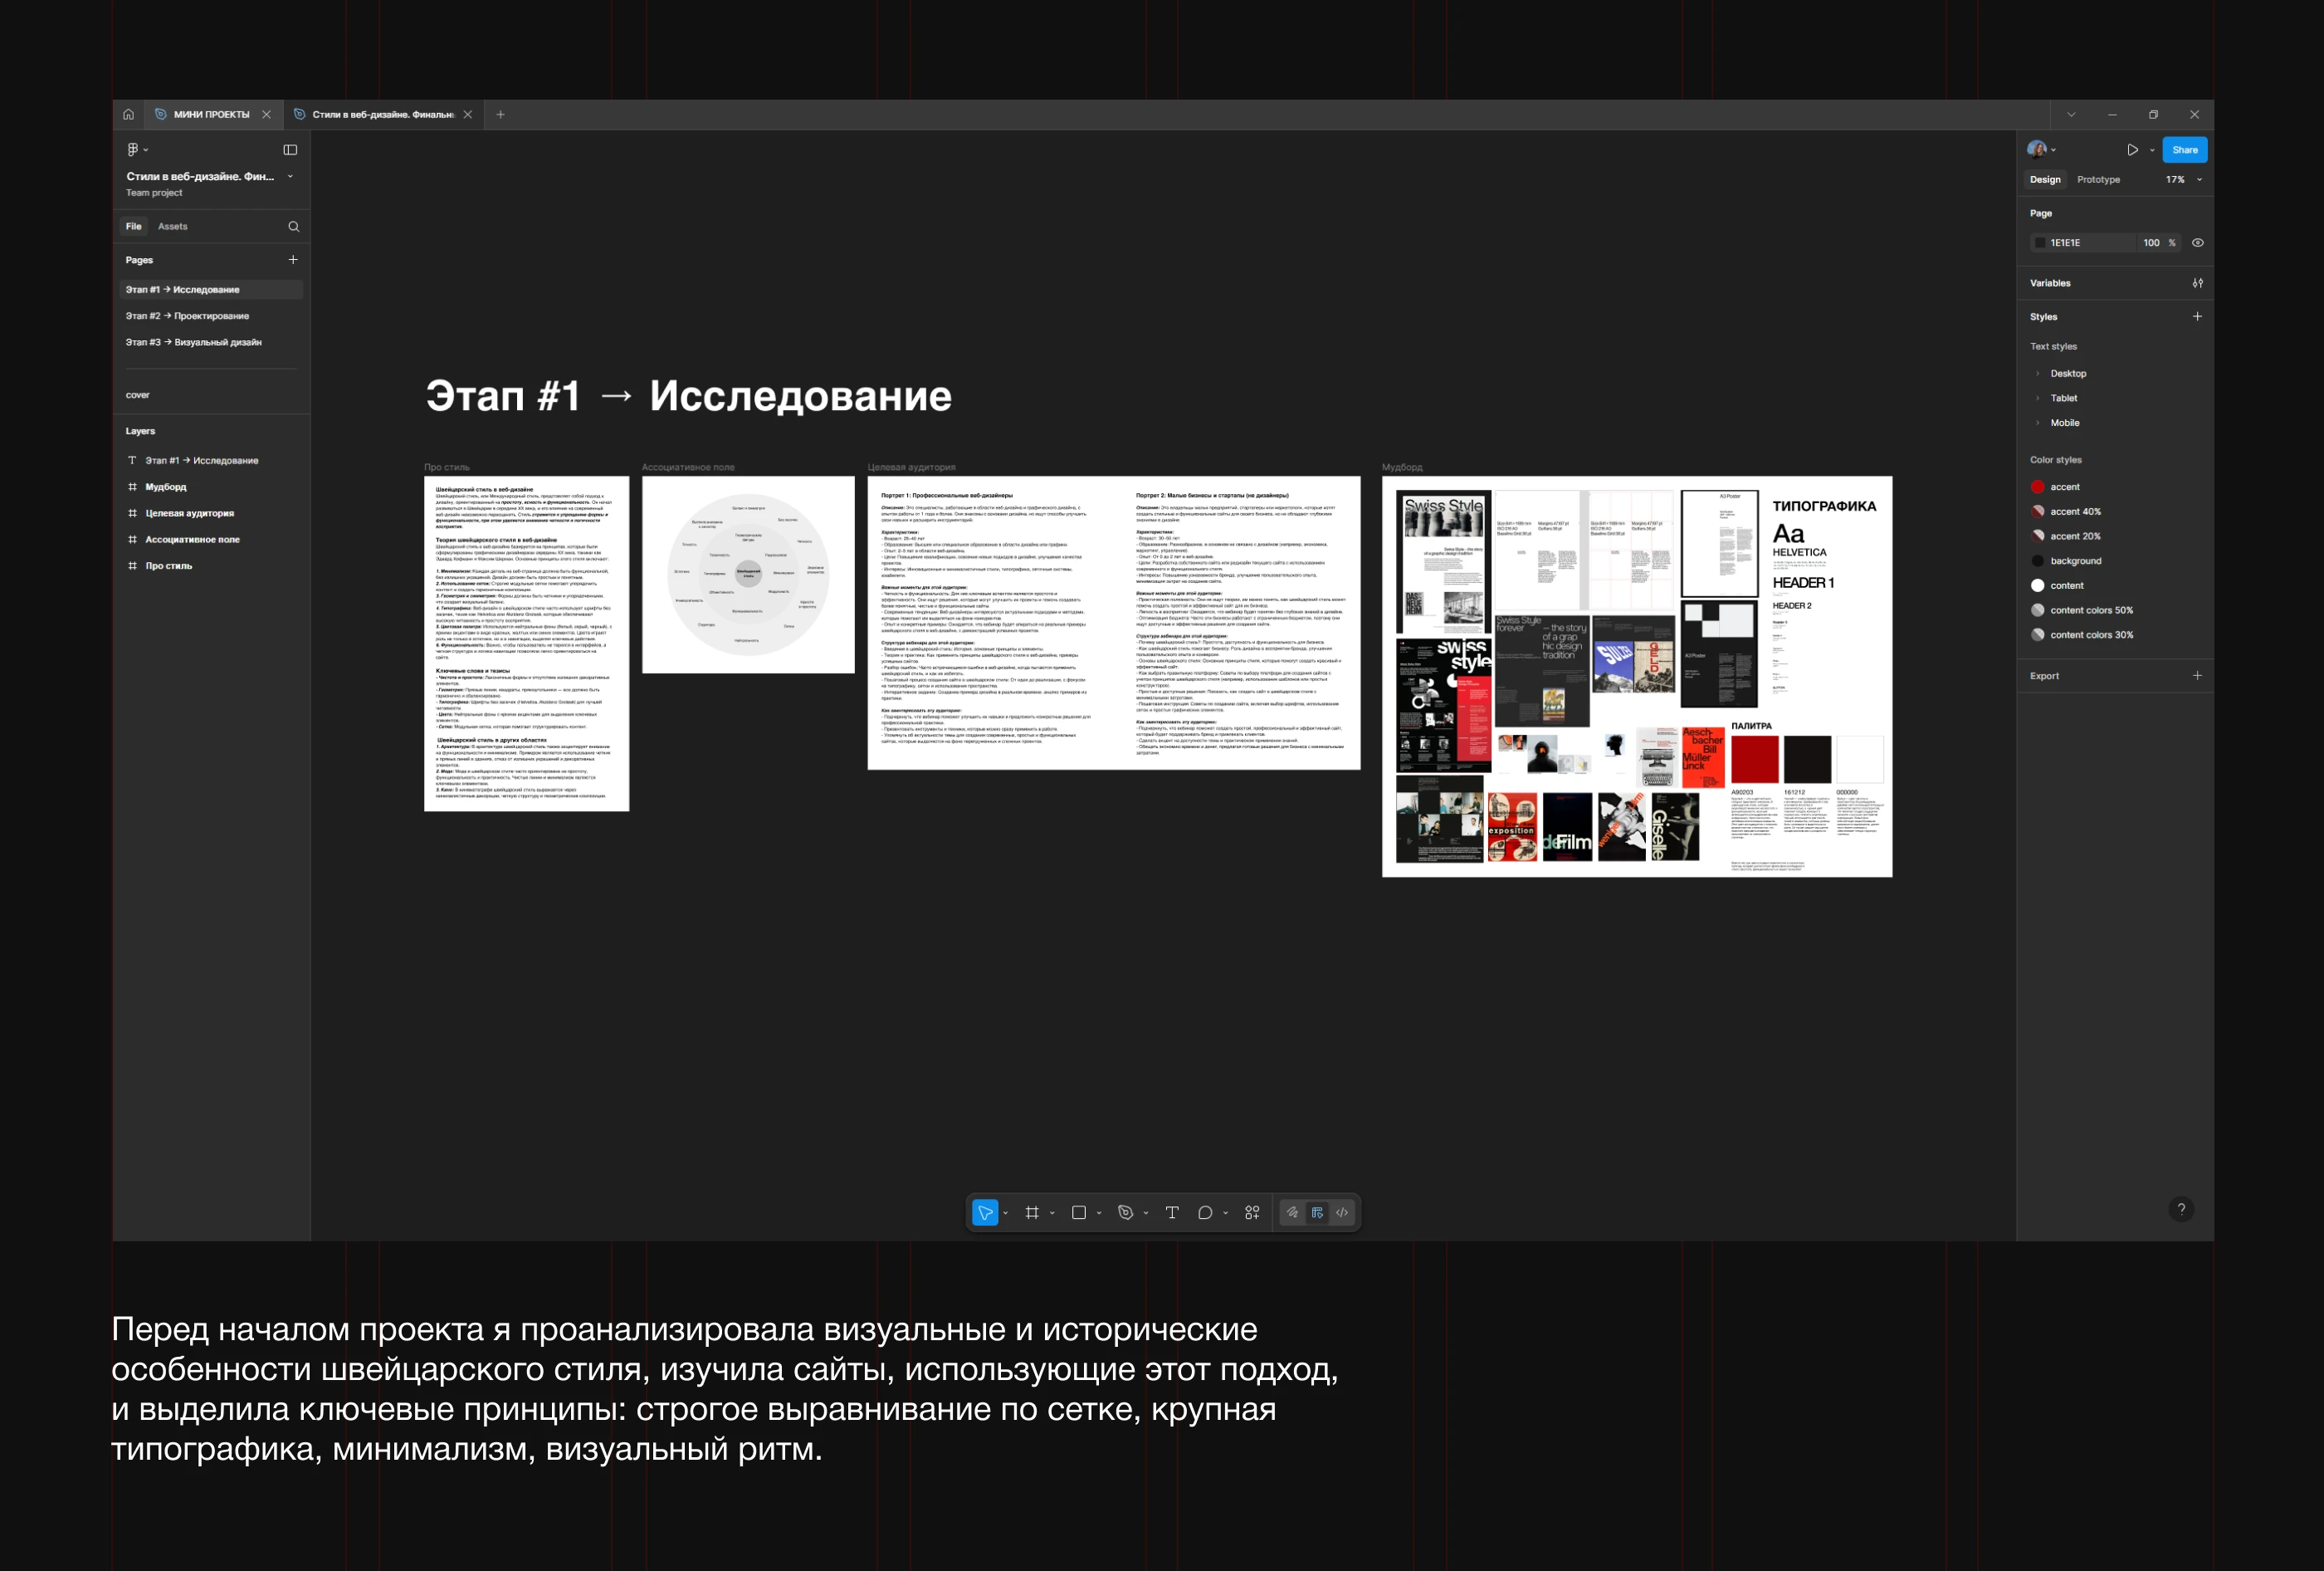Select the Pen tool
Image resolution: width=2324 pixels, height=1571 pixels.
point(1125,1213)
